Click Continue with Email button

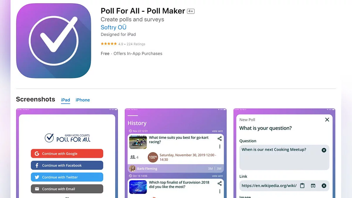tap(67, 189)
